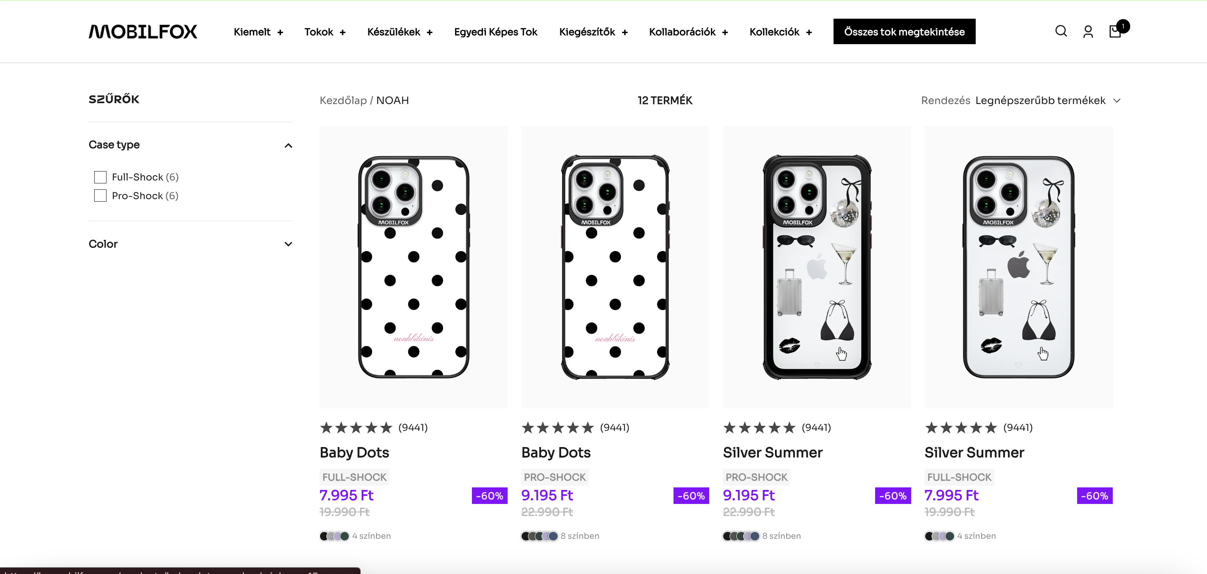Check the Pro-Shock filter checkbox
The image size is (1207, 574).
100,196
